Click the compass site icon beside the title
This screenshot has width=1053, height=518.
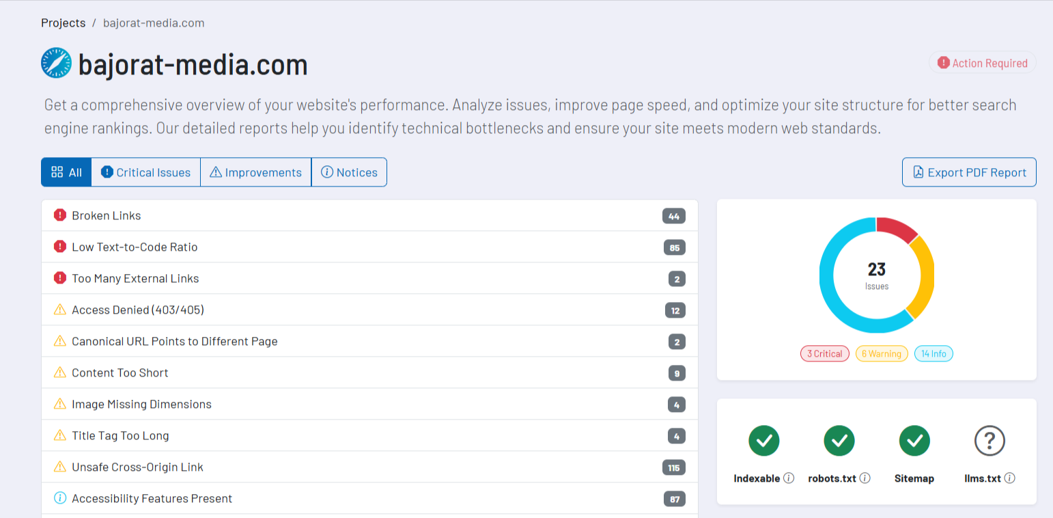(x=56, y=63)
